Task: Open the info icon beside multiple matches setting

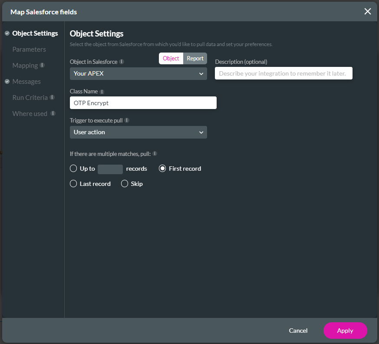Action: [x=155, y=153]
